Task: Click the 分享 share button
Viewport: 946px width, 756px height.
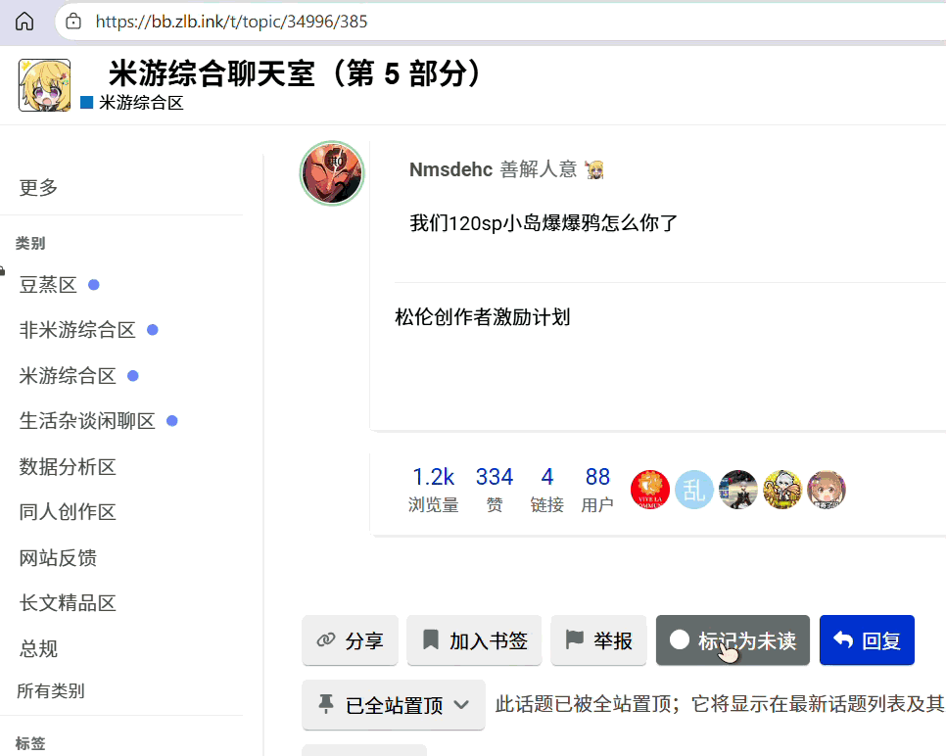Action: click(351, 640)
